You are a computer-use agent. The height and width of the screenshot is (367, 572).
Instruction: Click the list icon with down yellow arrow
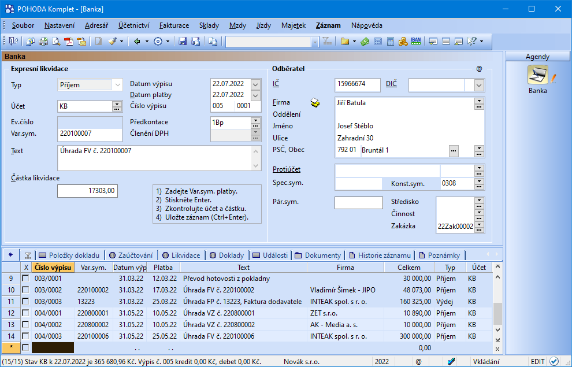433,42
